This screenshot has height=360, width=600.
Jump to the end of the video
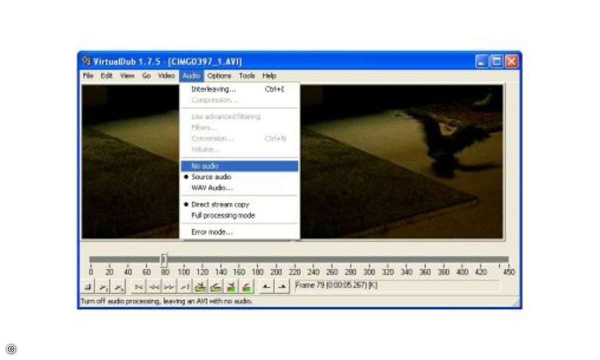pos(185,286)
